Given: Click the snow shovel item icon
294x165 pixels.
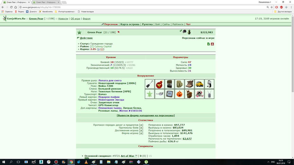Looking at the screenshot, I should (x=150, y=84).
